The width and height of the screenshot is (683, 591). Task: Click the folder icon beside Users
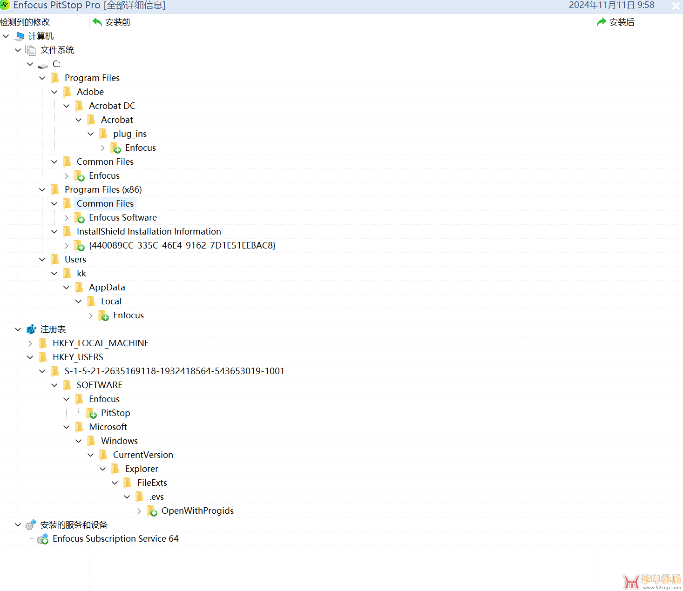[x=55, y=259]
